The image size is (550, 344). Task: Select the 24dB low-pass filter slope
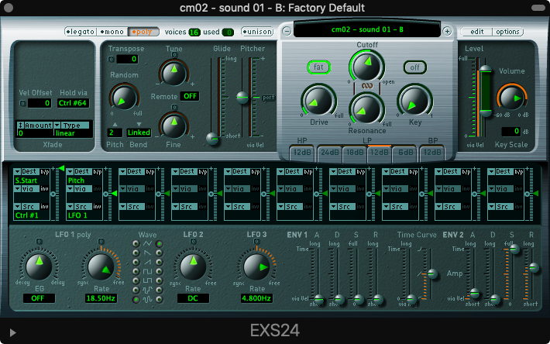tap(330, 152)
